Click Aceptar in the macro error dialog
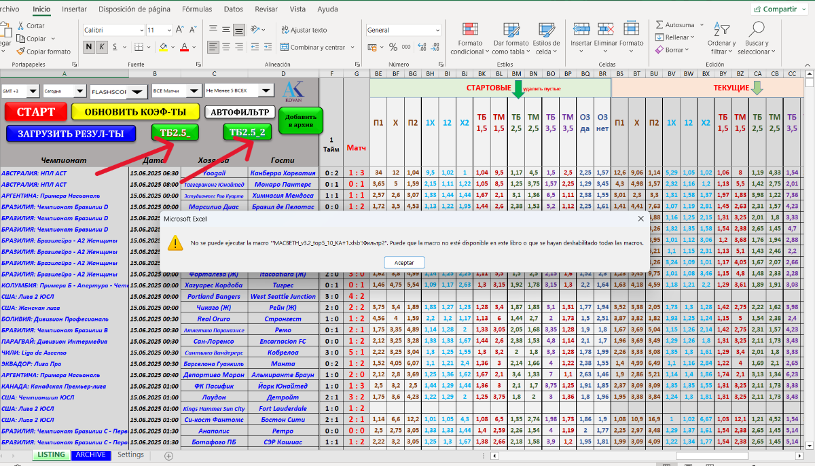Viewport: 815px width, 466px height. point(405,262)
